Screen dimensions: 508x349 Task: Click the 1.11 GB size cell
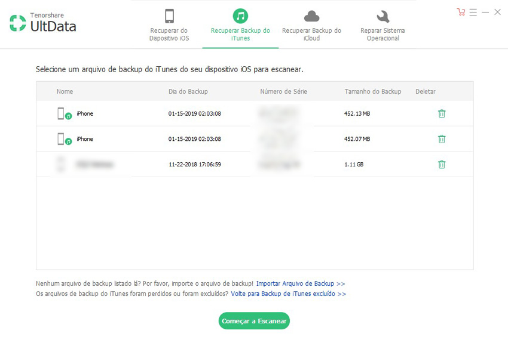354,164
